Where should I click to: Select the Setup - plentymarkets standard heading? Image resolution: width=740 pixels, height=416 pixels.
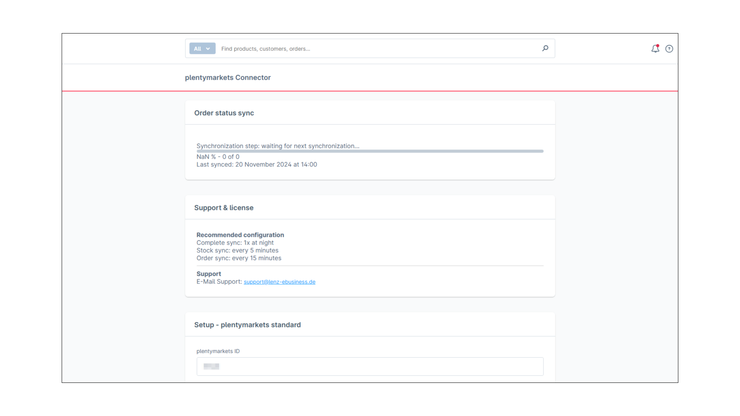coord(247,325)
